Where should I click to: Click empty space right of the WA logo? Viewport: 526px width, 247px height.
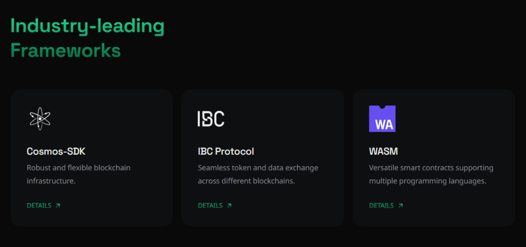tap(452, 119)
